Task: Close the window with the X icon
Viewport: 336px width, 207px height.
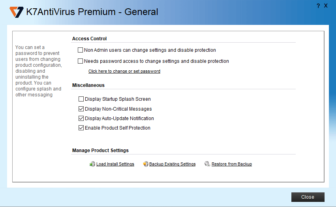Action: coord(326,6)
